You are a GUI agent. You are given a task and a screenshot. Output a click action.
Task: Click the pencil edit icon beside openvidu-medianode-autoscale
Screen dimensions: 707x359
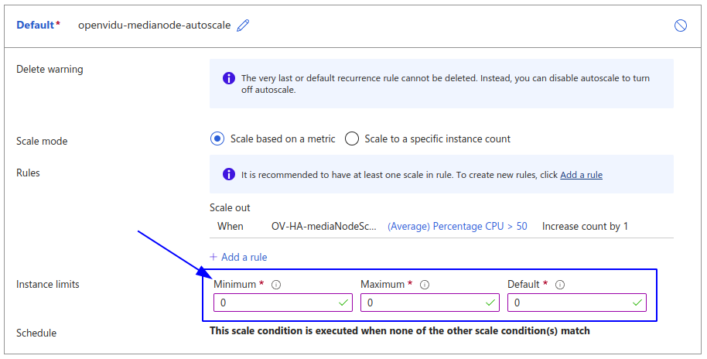244,26
